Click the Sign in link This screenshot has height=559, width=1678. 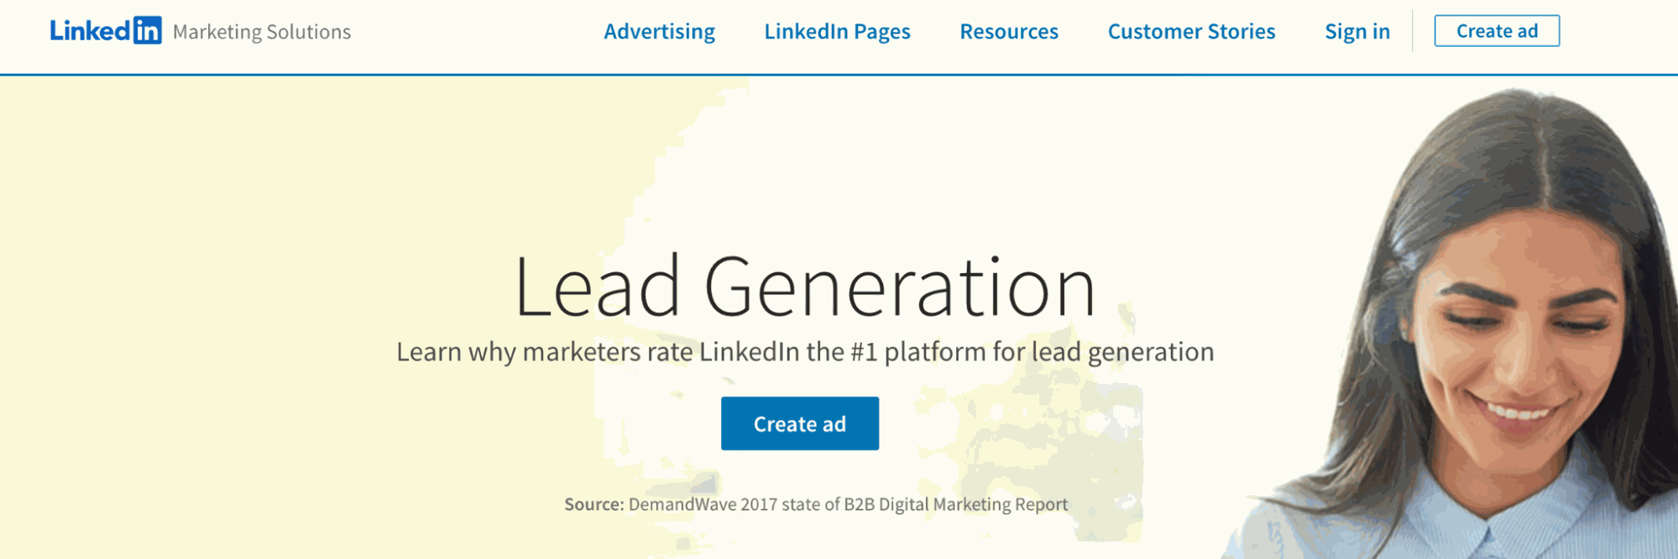[1357, 31]
